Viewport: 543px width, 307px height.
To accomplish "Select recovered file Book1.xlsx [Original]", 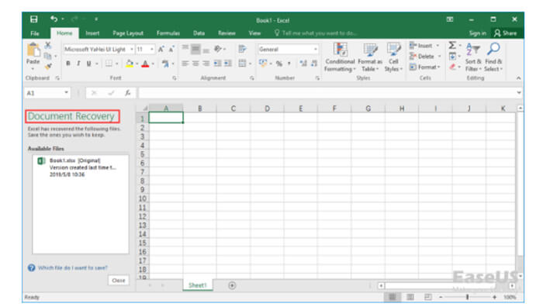I will [x=81, y=167].
